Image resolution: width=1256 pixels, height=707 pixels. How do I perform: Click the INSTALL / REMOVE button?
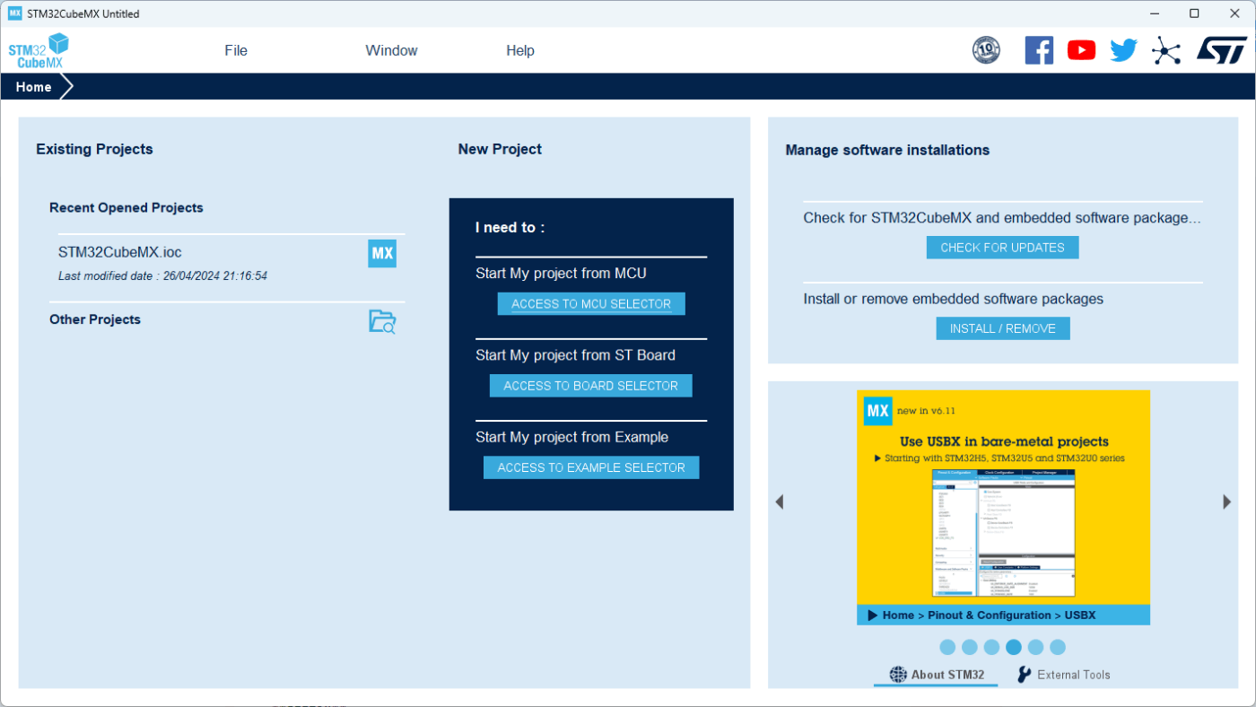click(x=1003, y=328)
